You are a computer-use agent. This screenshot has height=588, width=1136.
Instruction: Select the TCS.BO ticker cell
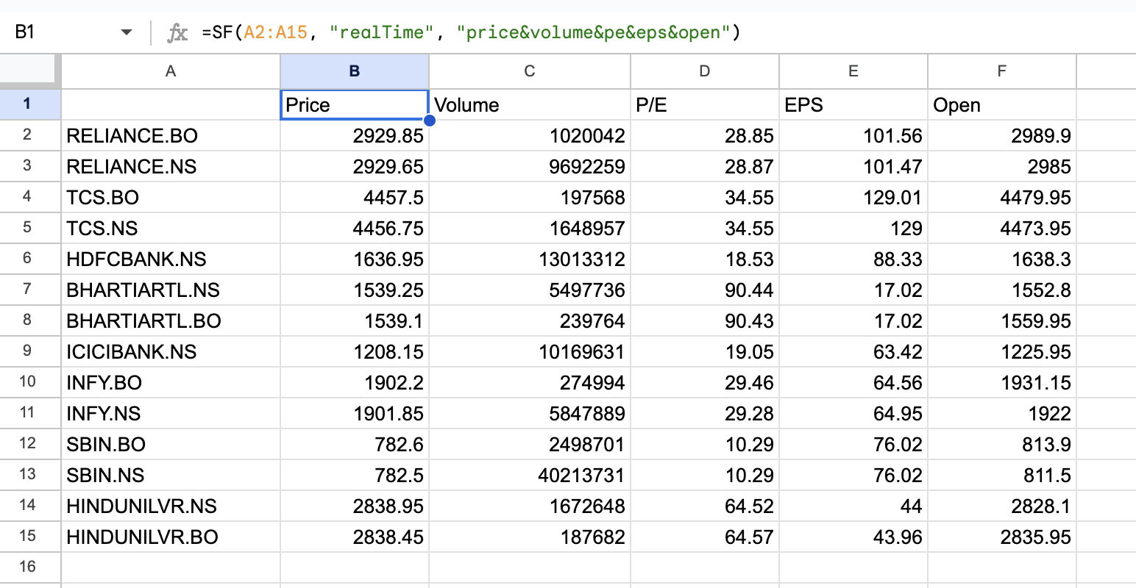[171, 197]
